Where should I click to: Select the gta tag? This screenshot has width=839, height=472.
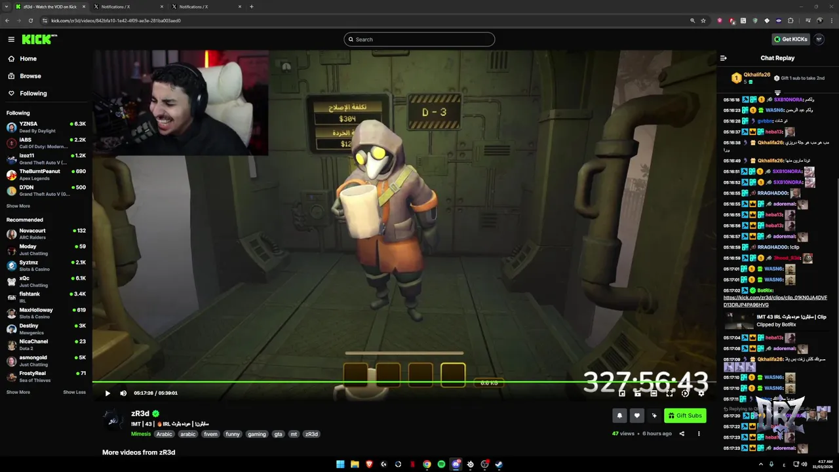(278, 434)
